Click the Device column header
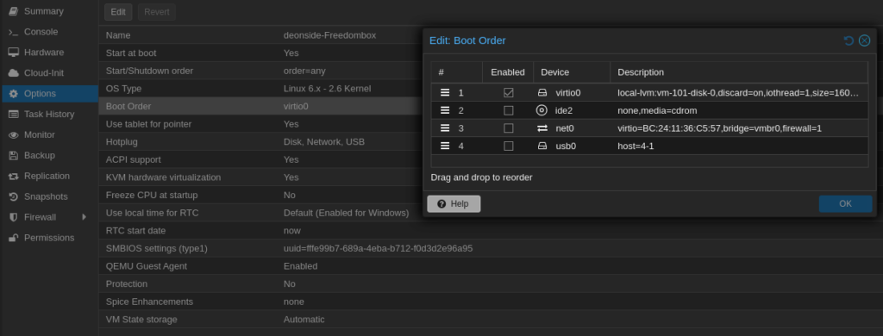Viewport: 883px width, 336px height. click(x=572, y=72)
